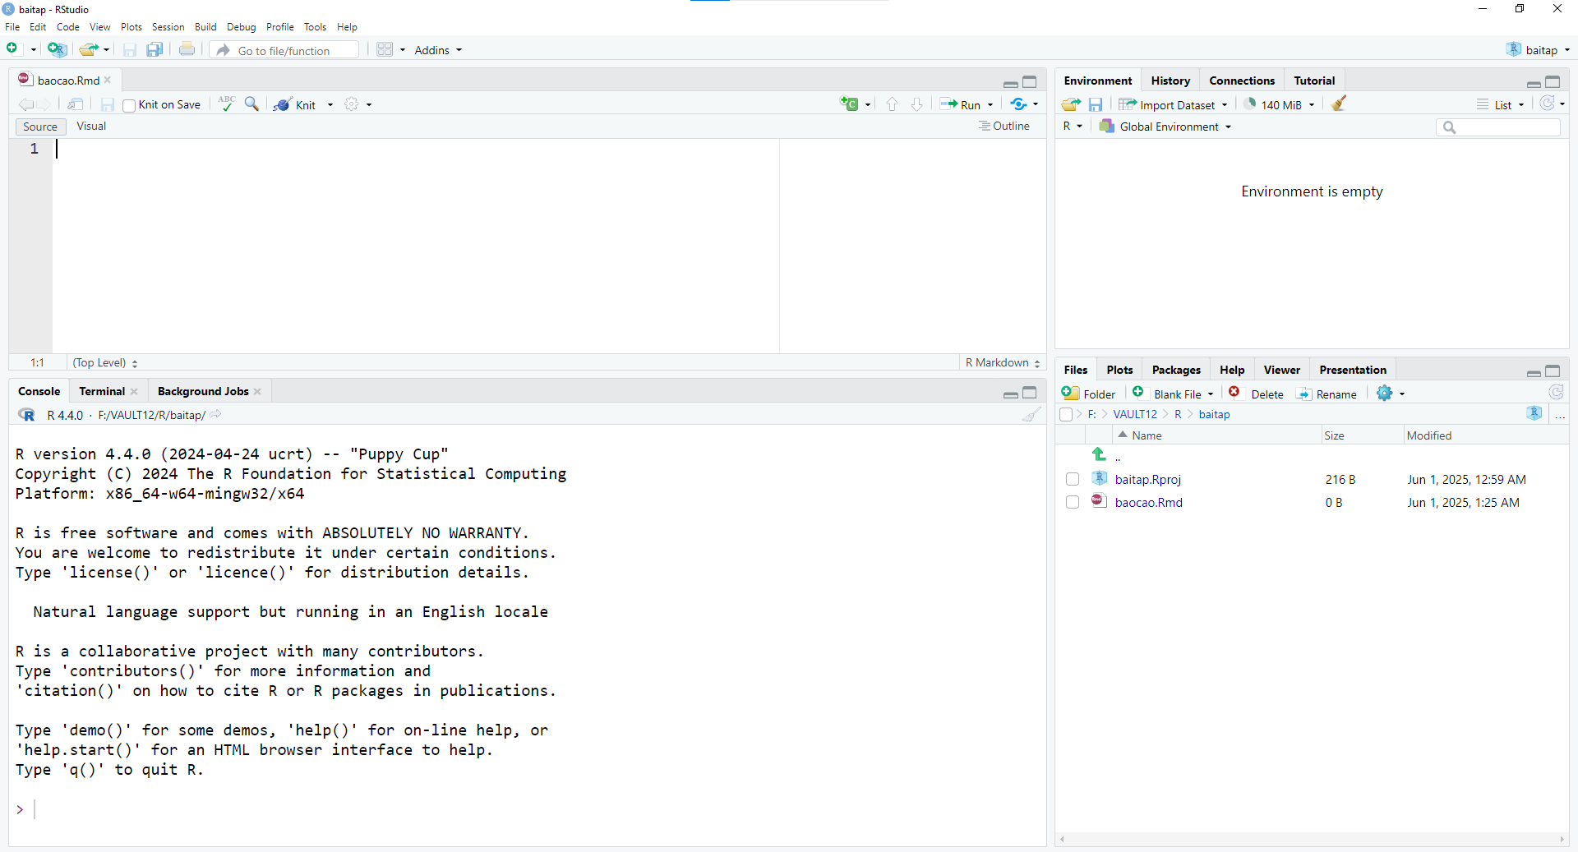Open Global Environment dropdown
Screen dimensions: 1578x852
[1165, 127]
